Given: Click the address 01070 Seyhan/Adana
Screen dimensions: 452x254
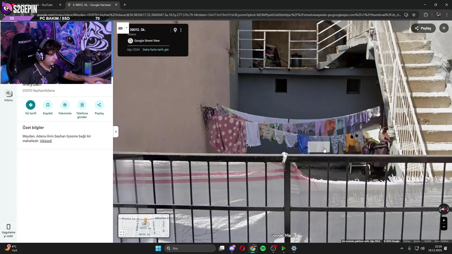Looking at the screenshot, I should tap(38, 91).
